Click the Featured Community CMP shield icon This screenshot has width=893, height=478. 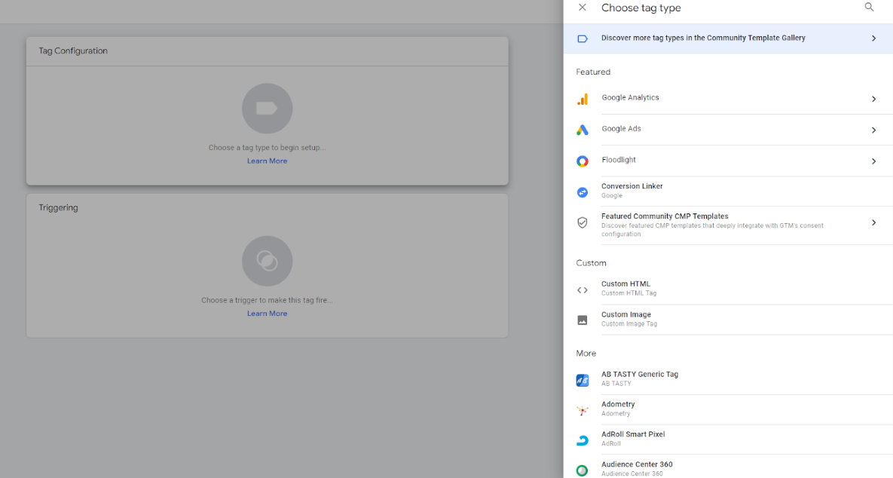(582, 222)
